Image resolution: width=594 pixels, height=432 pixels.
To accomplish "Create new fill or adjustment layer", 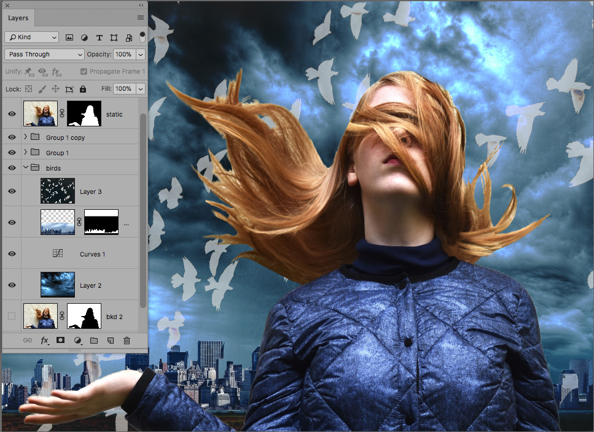I will click(x=77, y=341).
